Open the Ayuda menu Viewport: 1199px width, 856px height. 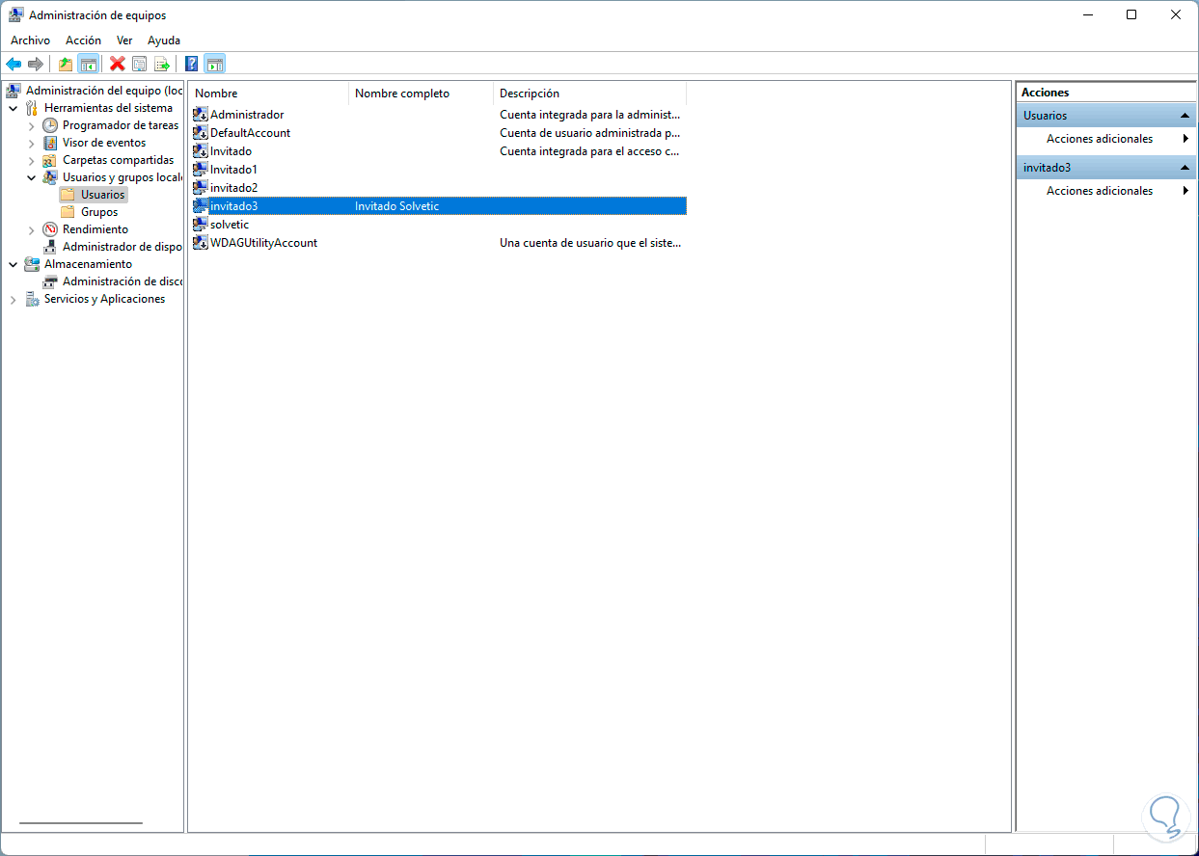[x=164, y=40]
